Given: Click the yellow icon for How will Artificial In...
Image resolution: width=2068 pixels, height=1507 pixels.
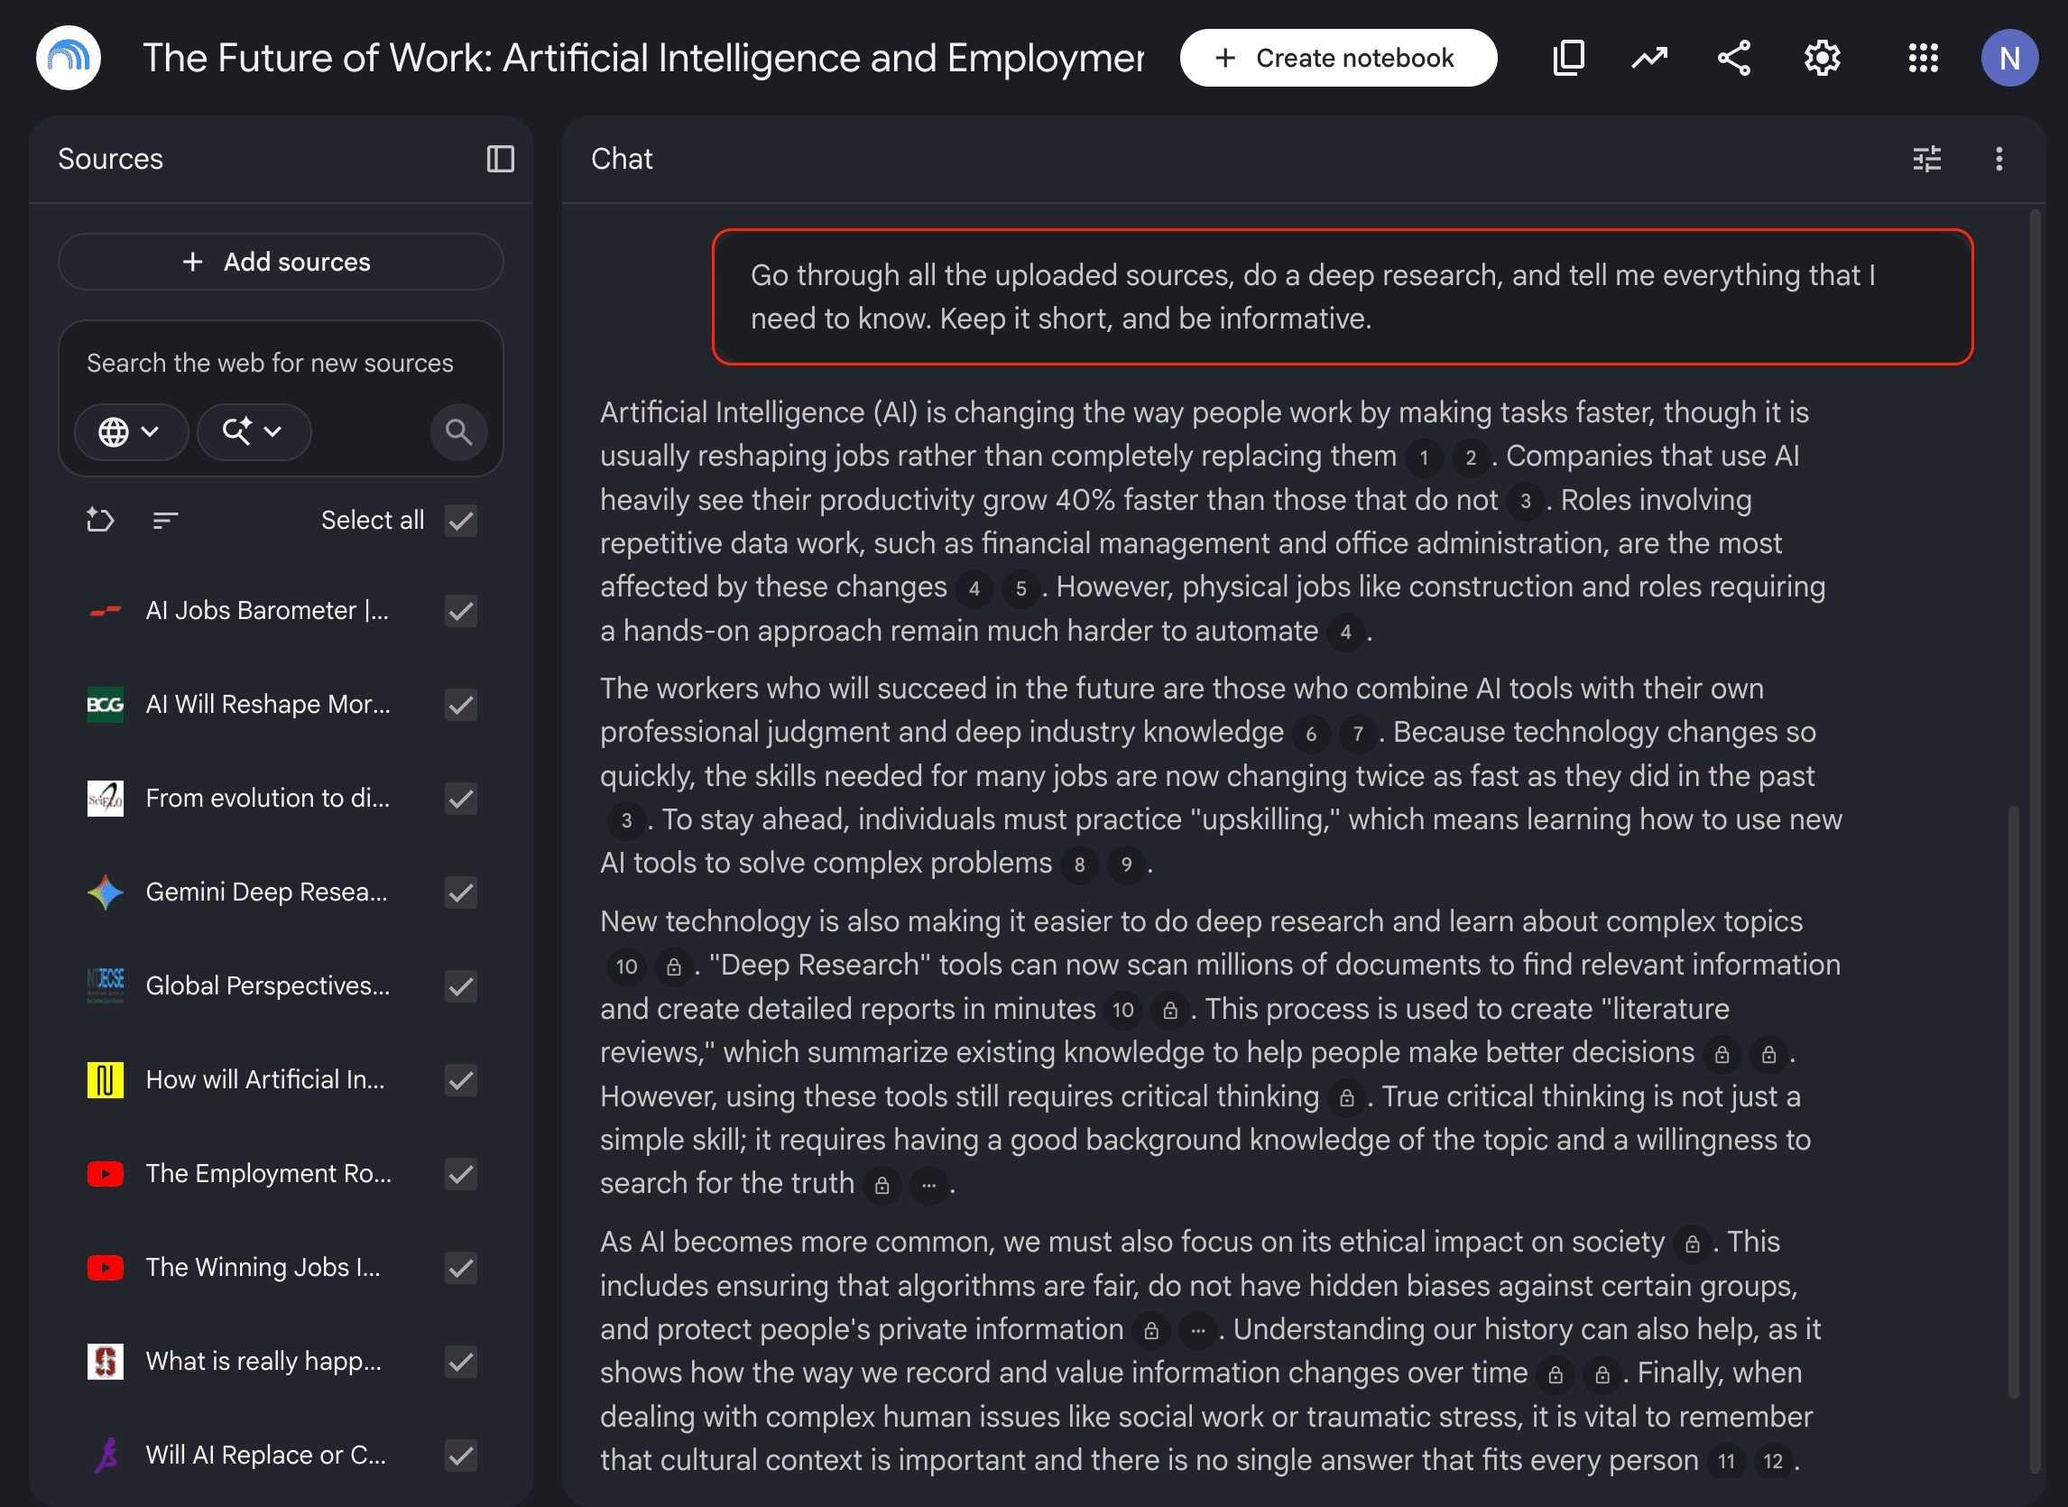Looking at the screenshot, I should tap(105, 1080).
